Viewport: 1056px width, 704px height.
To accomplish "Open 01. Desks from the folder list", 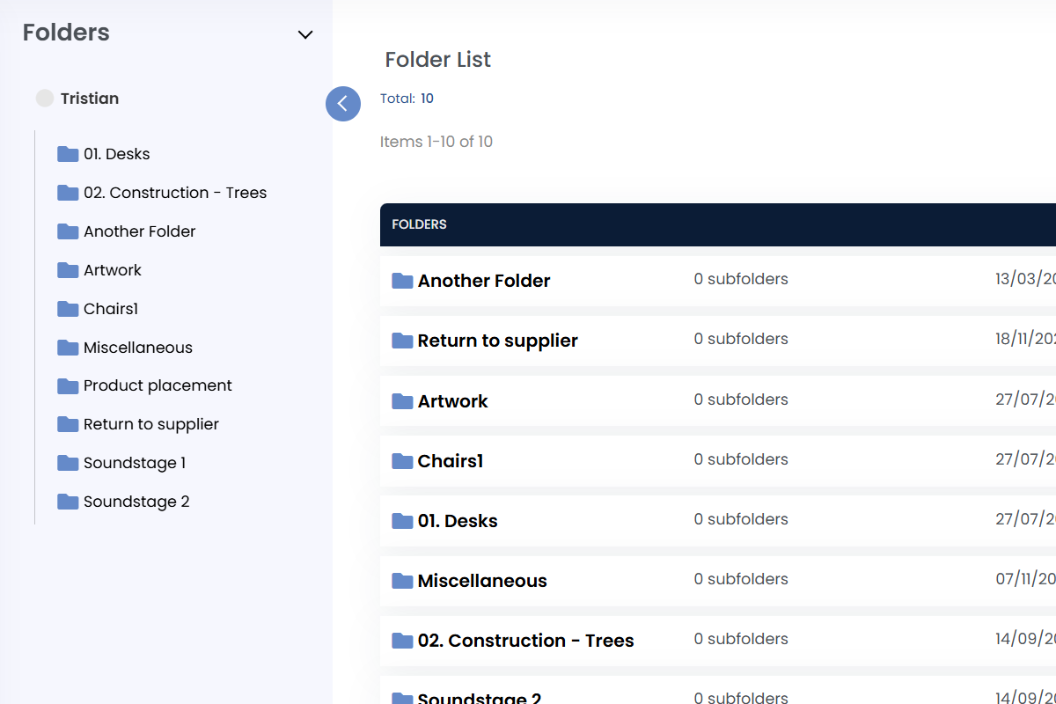I will (x=458, y=521).
